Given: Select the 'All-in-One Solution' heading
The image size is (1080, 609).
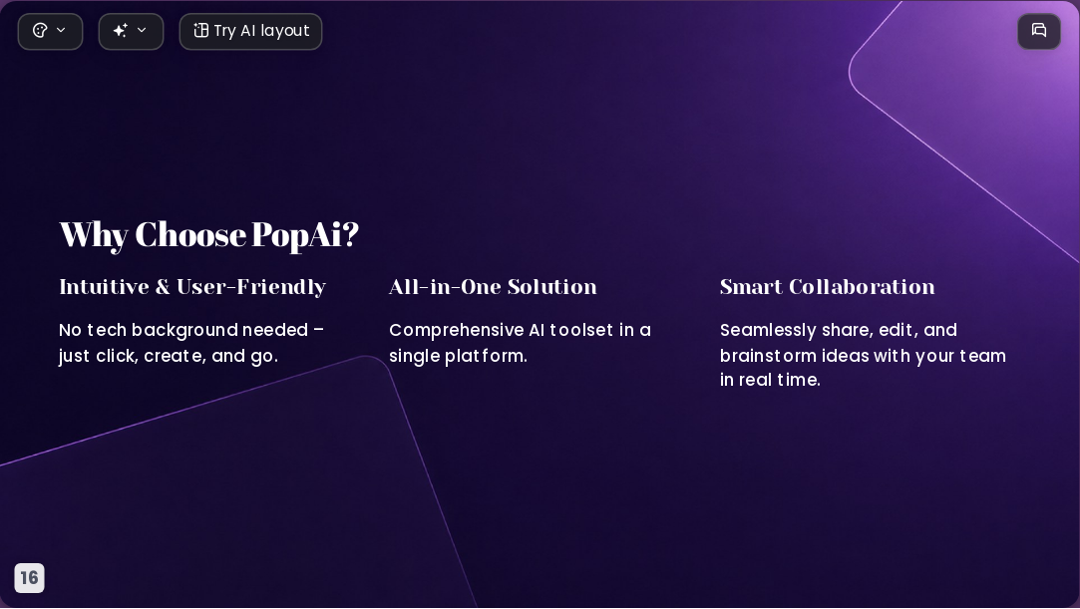Looking at the screenshot, I should pos(494,287).
